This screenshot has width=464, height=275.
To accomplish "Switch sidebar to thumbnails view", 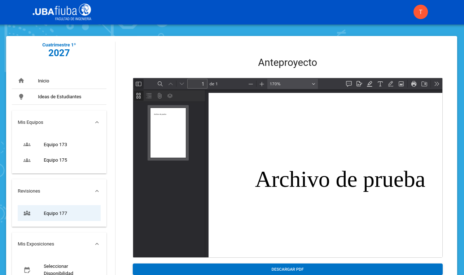I will (x=139, y=96).
